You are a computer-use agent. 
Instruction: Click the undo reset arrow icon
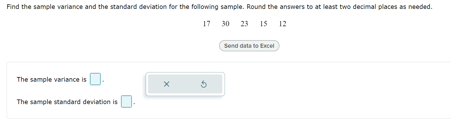point(204,84)
